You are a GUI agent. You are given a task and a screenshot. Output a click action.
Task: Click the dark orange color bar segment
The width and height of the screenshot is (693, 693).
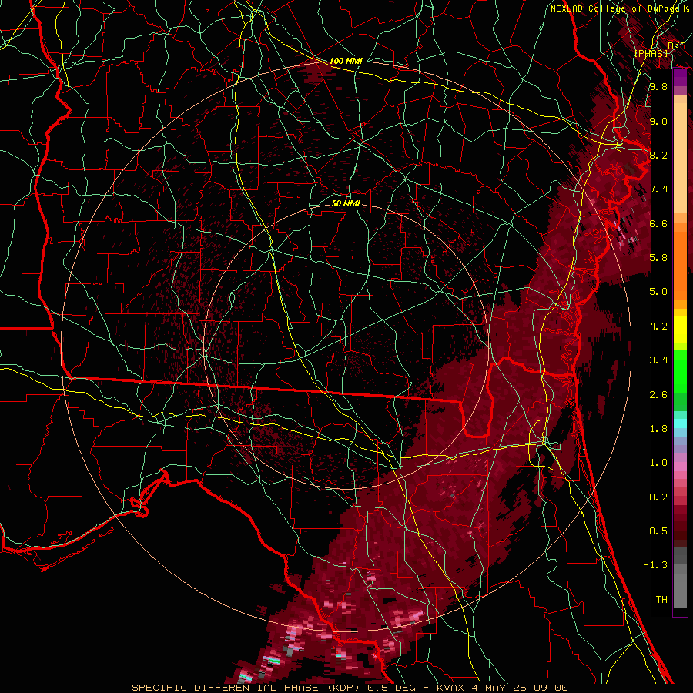tap(680, 266)
